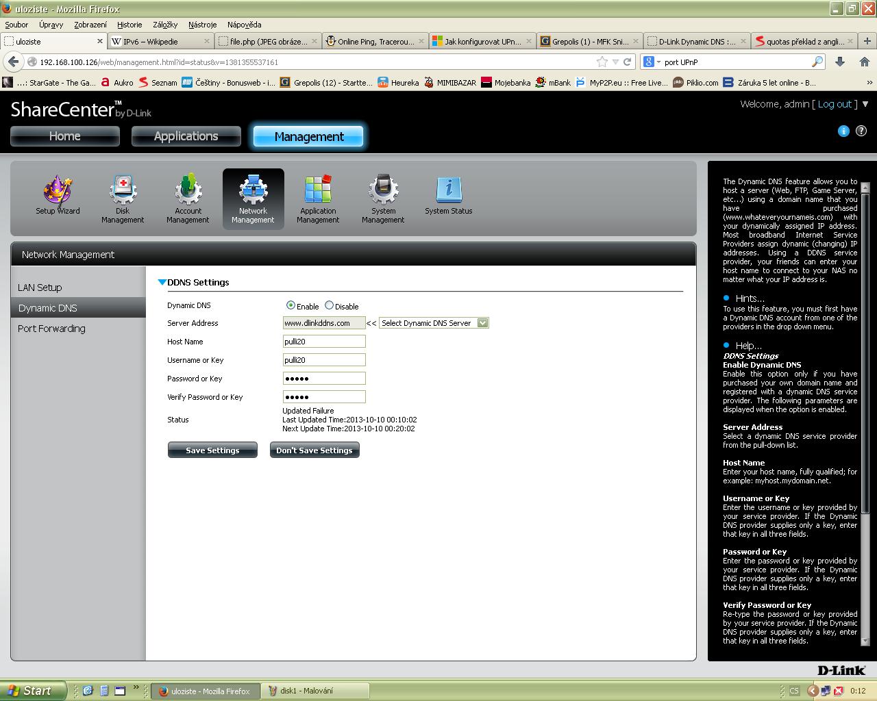This screenshot has height=701, width=877.
Task: Open a new Firefox tab
Action: [x=867, y=41]
